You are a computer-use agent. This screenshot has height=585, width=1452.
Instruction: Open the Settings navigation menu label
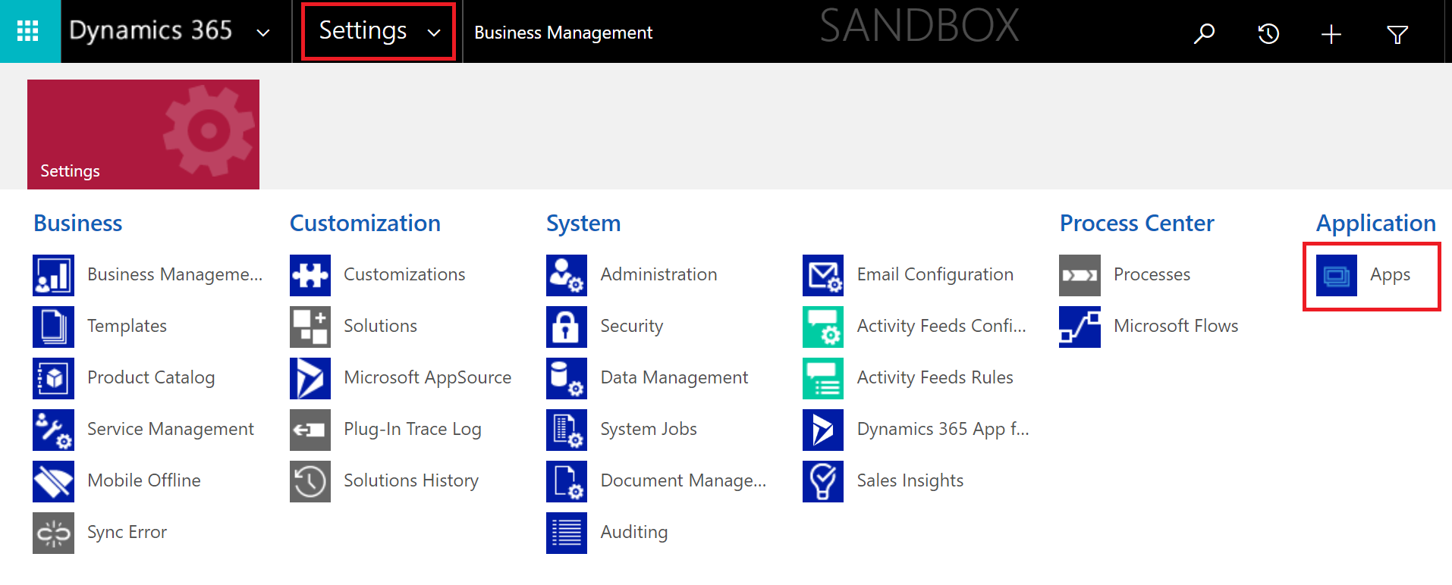pyautogui.click(x=363, y=30)
